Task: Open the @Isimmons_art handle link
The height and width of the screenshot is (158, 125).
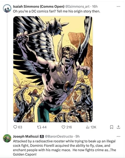Action: point(77,6)
